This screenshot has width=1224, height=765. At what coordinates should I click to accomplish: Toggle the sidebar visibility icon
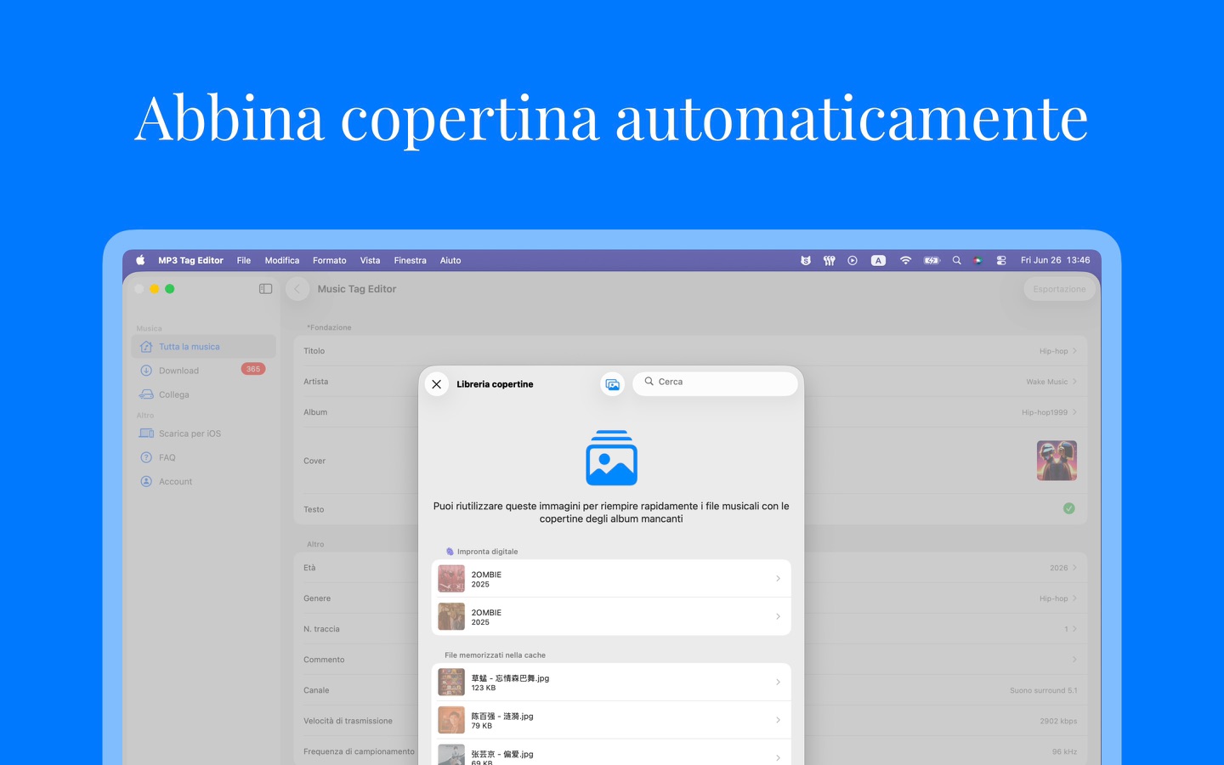(265, 289)
